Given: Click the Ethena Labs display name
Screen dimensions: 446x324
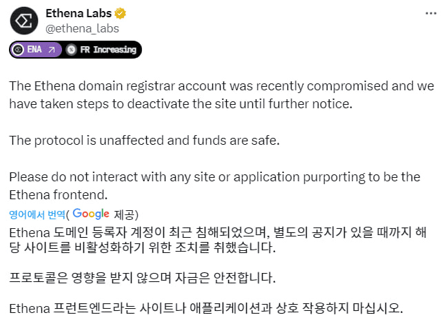Looking at the screenshot, I should 79,13.
